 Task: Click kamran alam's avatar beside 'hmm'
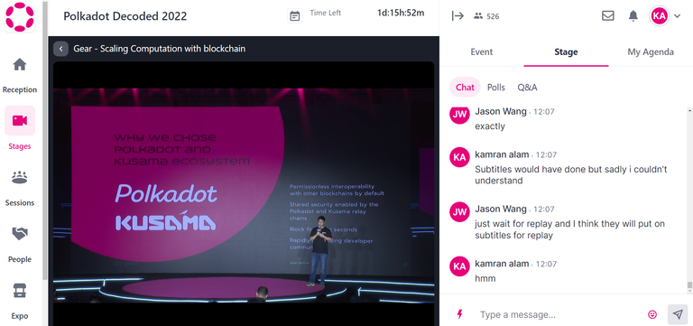(x=459, y=266)
